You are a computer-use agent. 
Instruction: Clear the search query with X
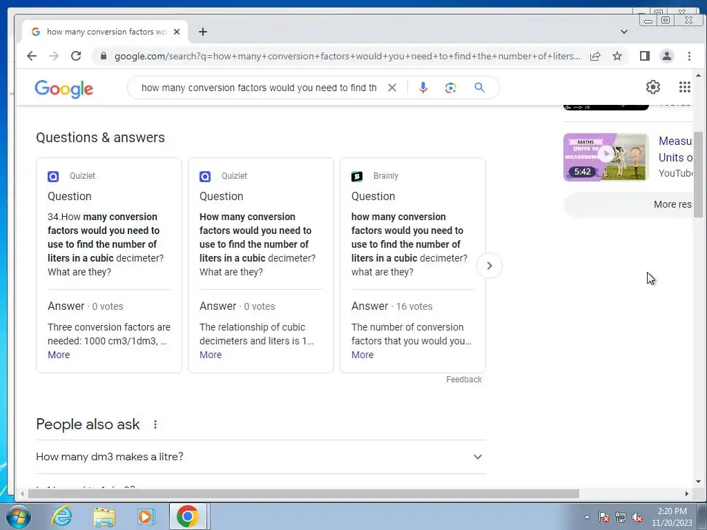[392, 88]
